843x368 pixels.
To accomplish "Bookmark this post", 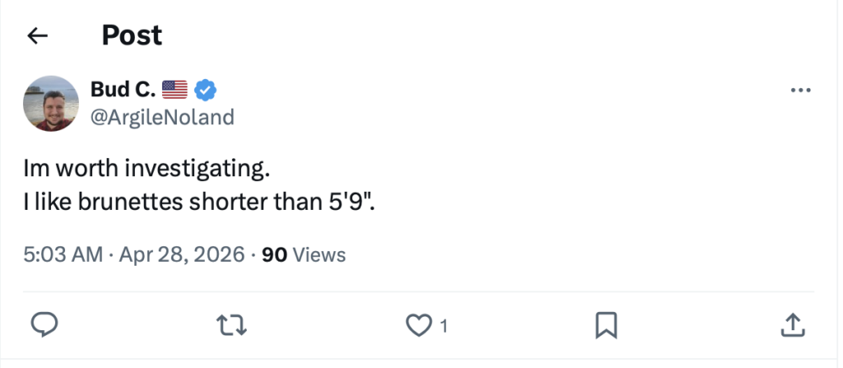I will pos(606,326).
